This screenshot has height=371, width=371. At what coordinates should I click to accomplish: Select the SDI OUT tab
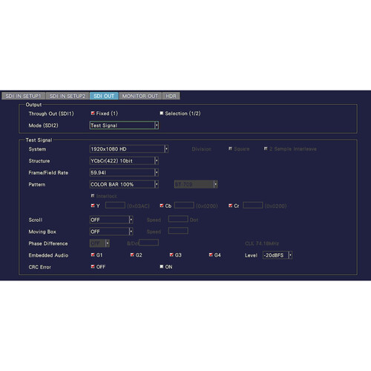104,96
